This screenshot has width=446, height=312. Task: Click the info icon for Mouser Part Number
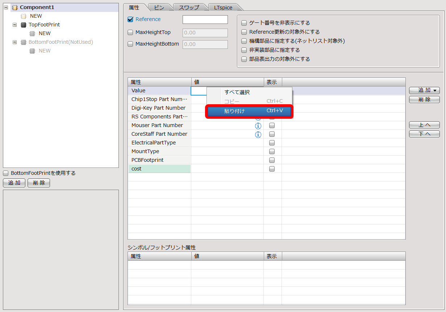(258, 126)
